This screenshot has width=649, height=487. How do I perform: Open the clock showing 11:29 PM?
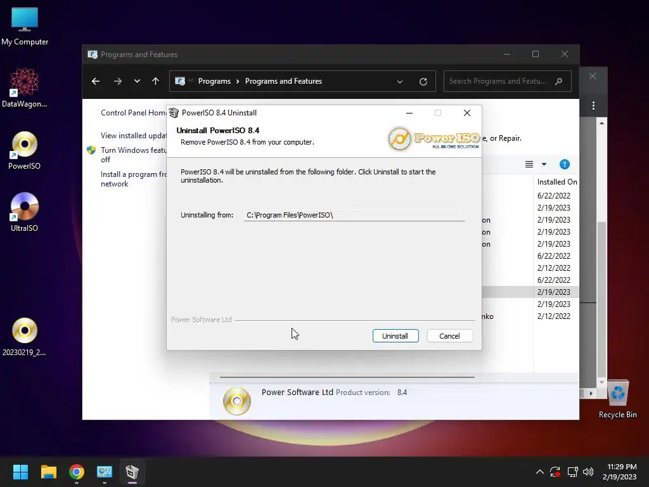coord(620,472)
